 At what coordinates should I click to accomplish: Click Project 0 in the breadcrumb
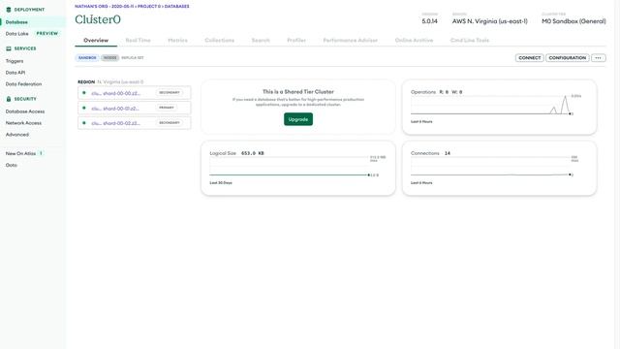(149, 7)
